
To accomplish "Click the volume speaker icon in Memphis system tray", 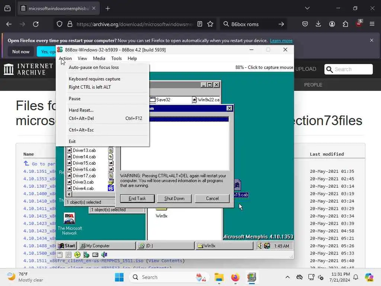I will click(x=260, y=246).
